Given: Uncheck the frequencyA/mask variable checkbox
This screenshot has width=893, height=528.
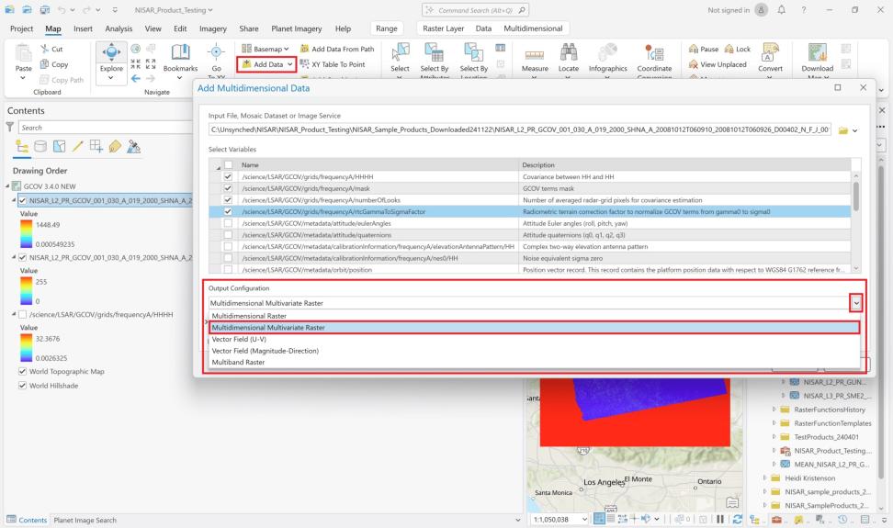Looking at the screenshot, I should (x=228, y=188).
